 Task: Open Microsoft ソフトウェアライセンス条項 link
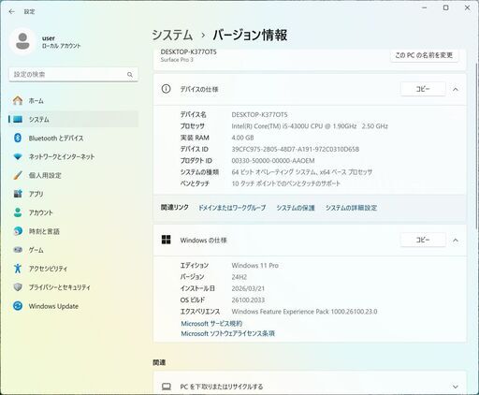228,333
